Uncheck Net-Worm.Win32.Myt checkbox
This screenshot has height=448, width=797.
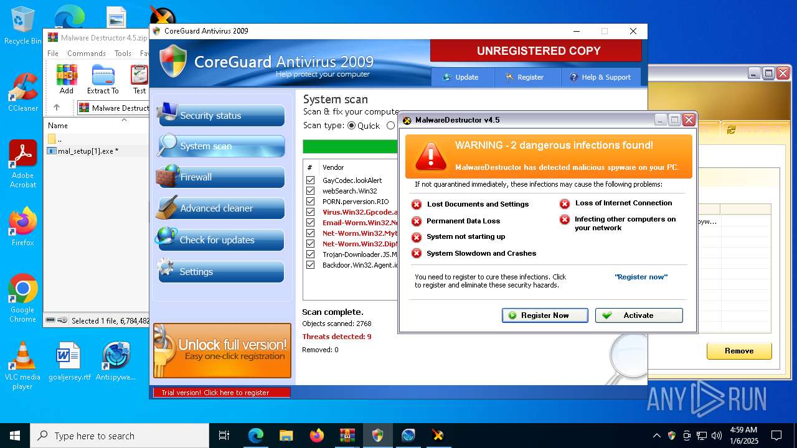click(310, 233)
